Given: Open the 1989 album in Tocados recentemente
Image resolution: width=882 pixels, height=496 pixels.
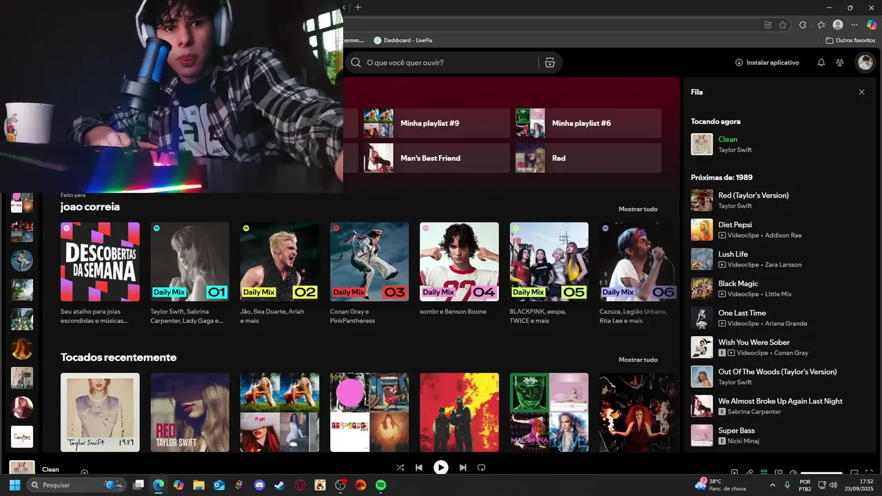Looking at the screenshot, I should (100, 413).
